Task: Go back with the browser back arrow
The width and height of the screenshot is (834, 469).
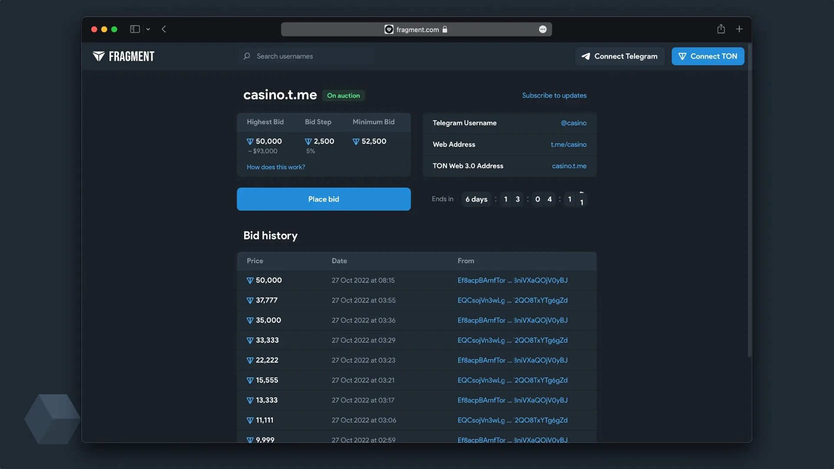Action: pyautogui.click(x=164, y=29)
